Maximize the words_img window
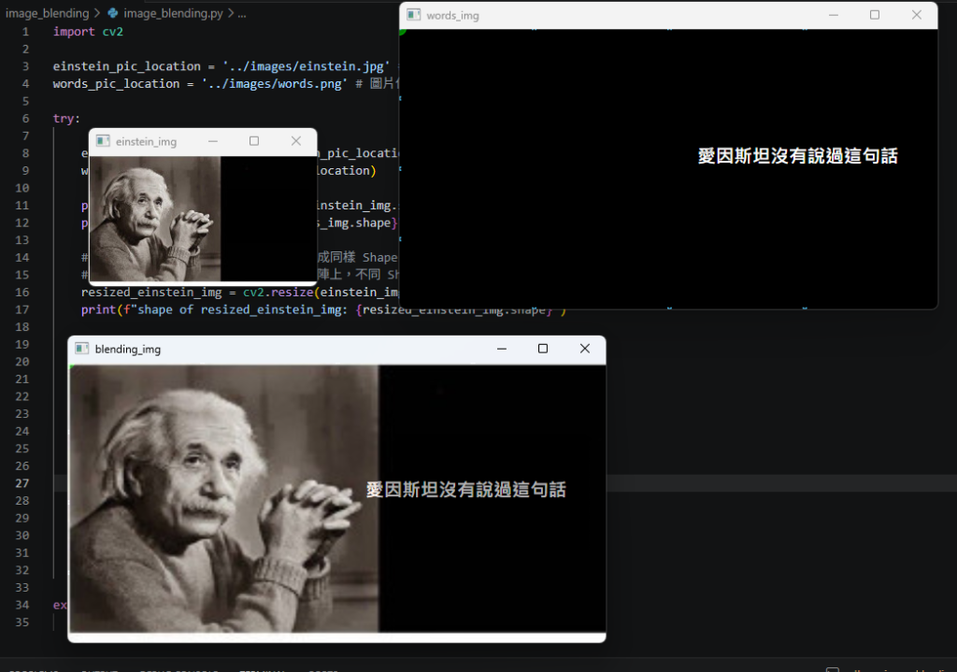 (x=875, y=15)
